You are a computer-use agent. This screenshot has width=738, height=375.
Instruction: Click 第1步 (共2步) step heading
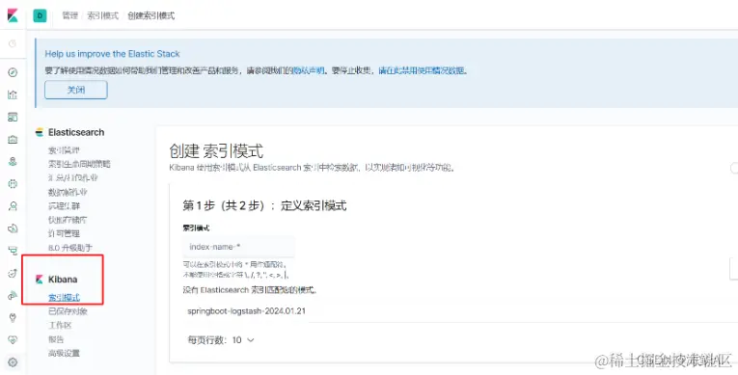(x=264, y=205)
